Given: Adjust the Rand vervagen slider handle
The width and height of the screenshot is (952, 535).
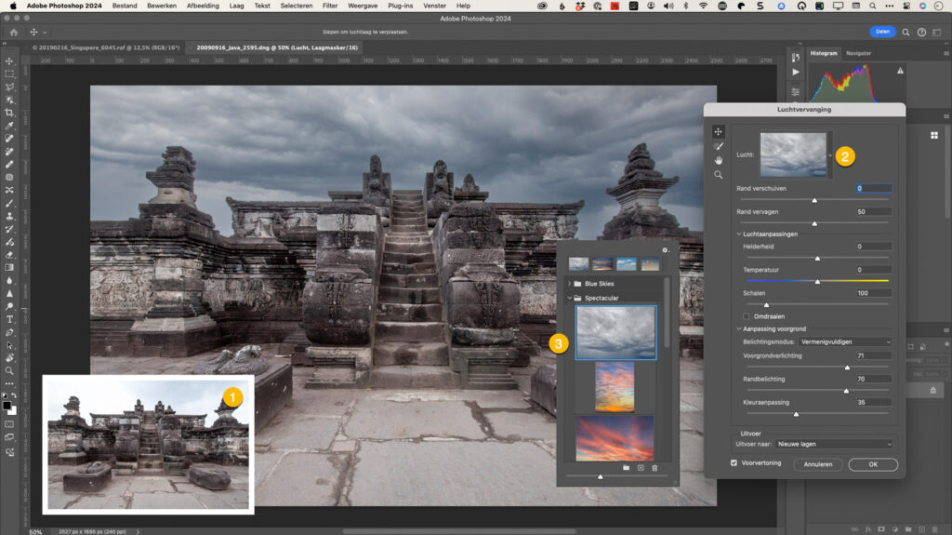Looking at the screenshot, I should click(814, 223).
